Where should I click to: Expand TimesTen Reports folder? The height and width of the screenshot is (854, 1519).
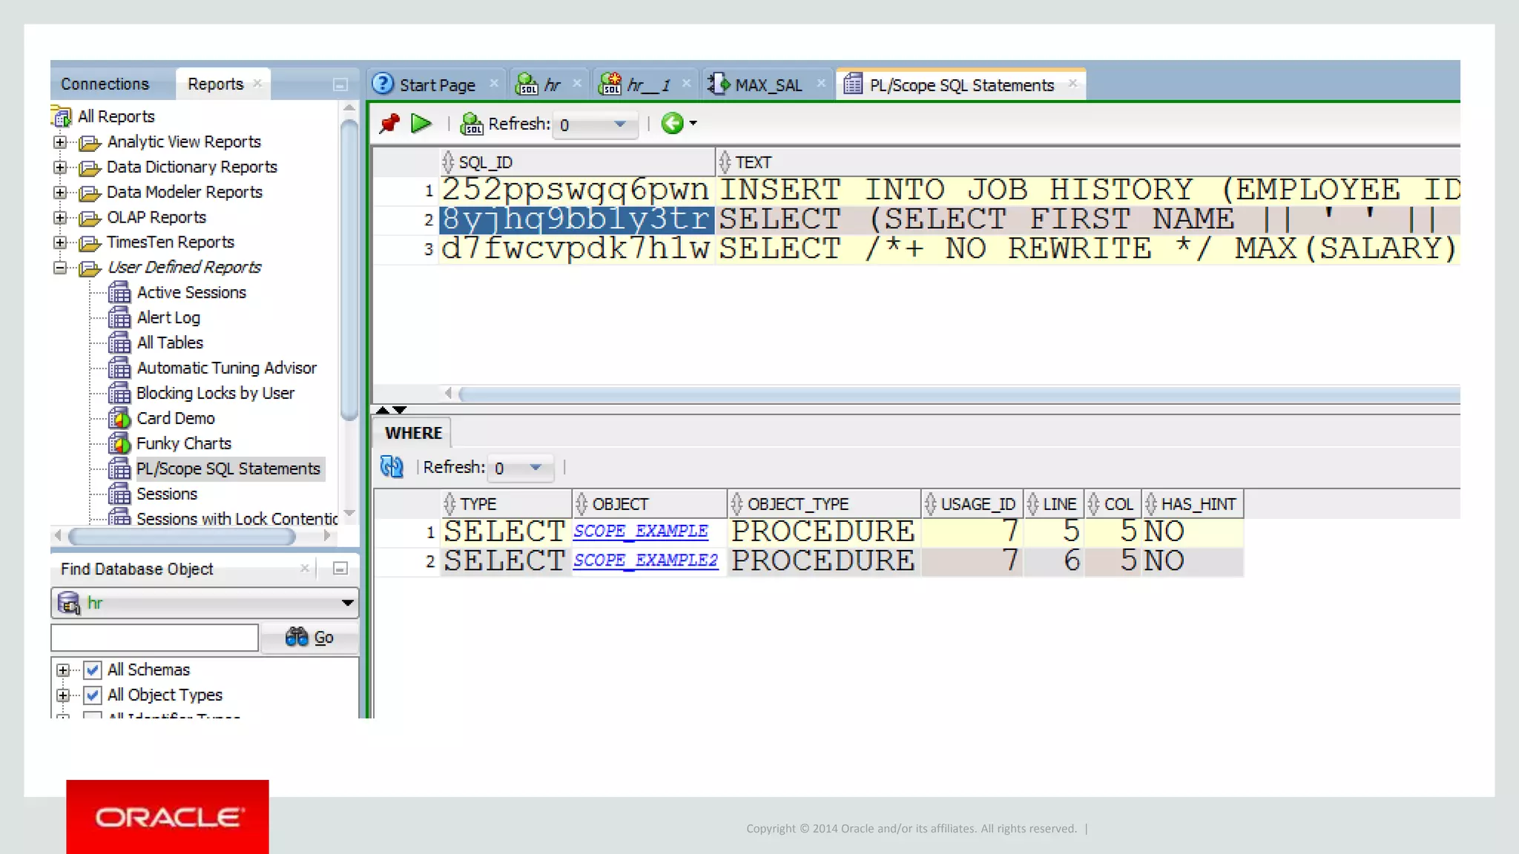click(61, 242)
